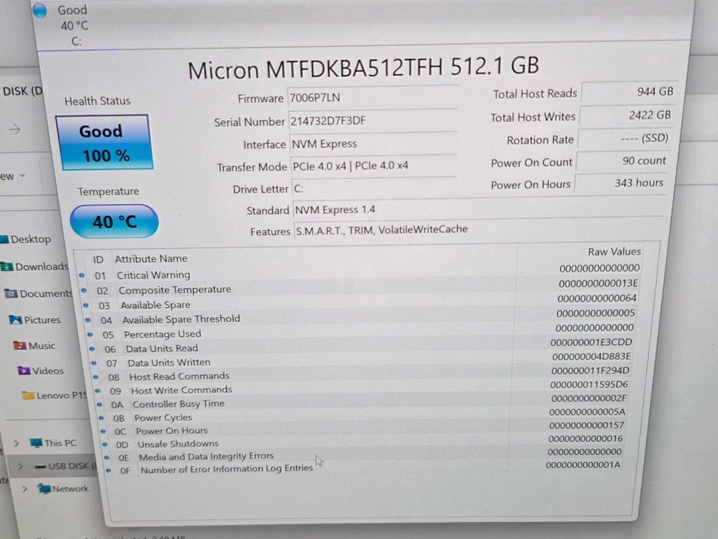Click the This PC monitor icon

(x=36, y=442)
